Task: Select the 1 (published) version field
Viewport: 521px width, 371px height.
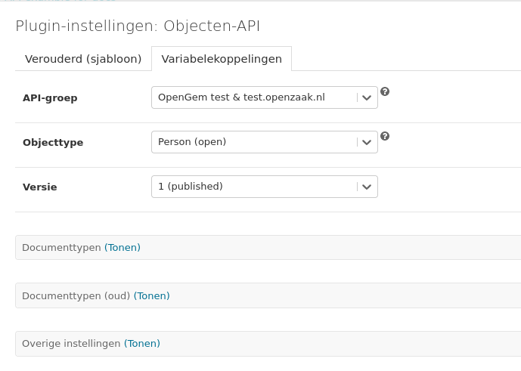Action: pyautogui.click(x=265, y=187)
